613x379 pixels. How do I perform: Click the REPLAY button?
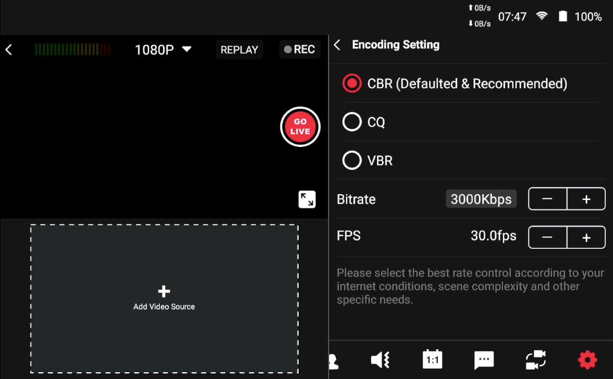pos(239,49)
